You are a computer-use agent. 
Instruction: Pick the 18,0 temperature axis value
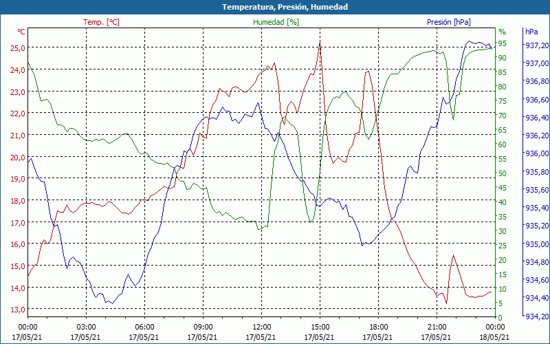[18, 201]
